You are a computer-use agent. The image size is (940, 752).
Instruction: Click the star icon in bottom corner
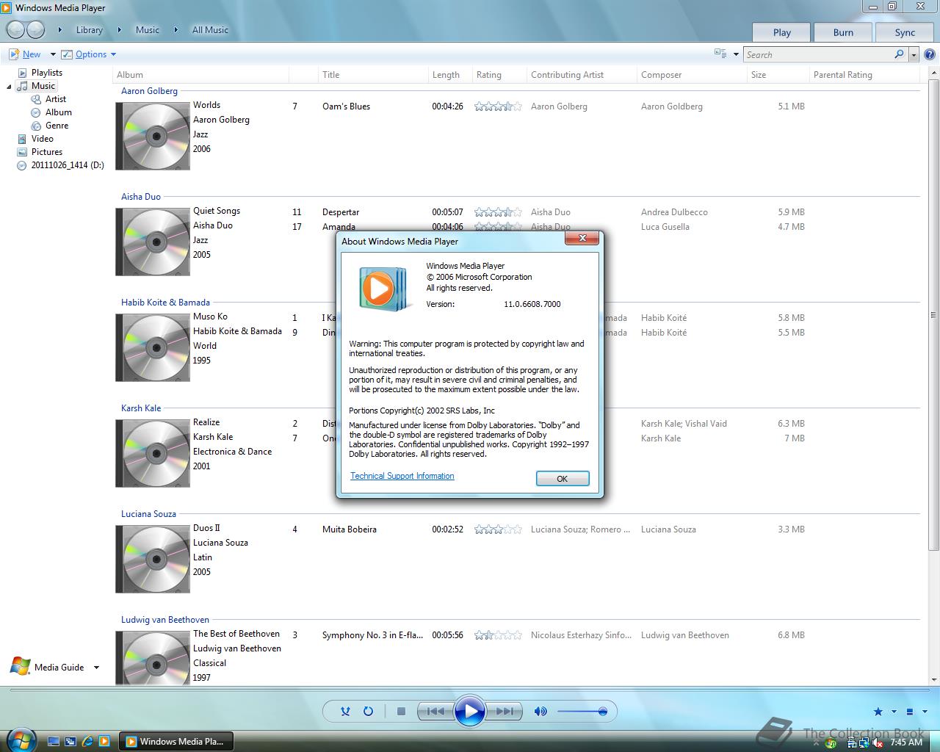878,712
